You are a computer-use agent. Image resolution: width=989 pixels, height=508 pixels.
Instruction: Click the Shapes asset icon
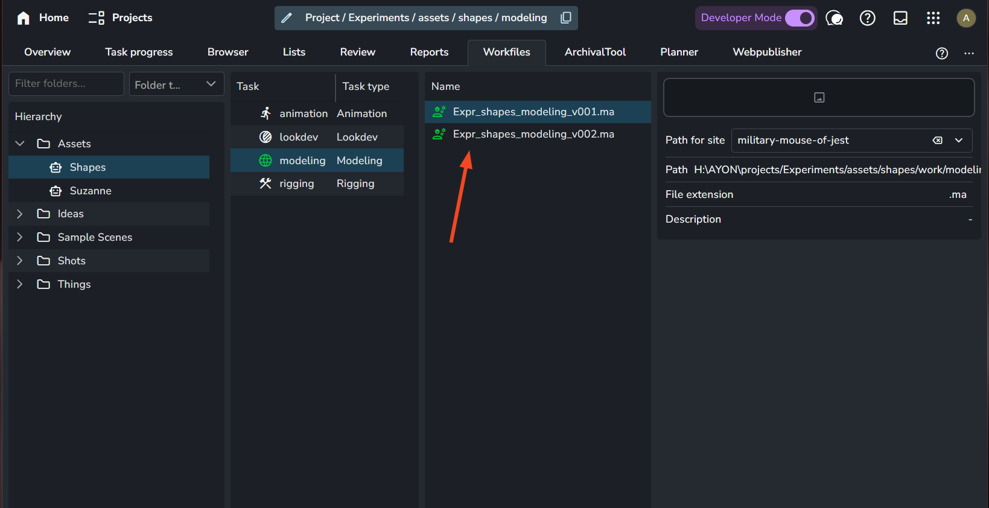point(56,167)
